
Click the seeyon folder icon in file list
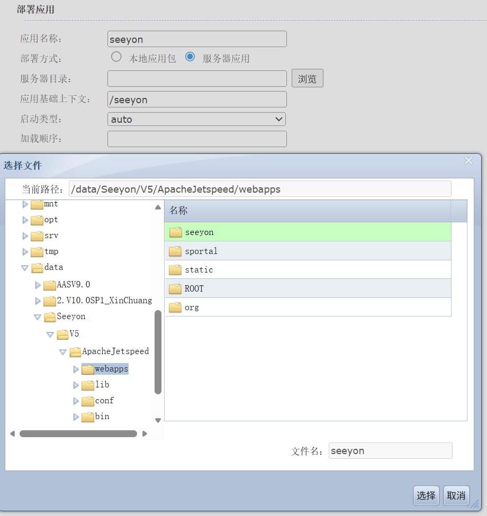click(175, 232)
